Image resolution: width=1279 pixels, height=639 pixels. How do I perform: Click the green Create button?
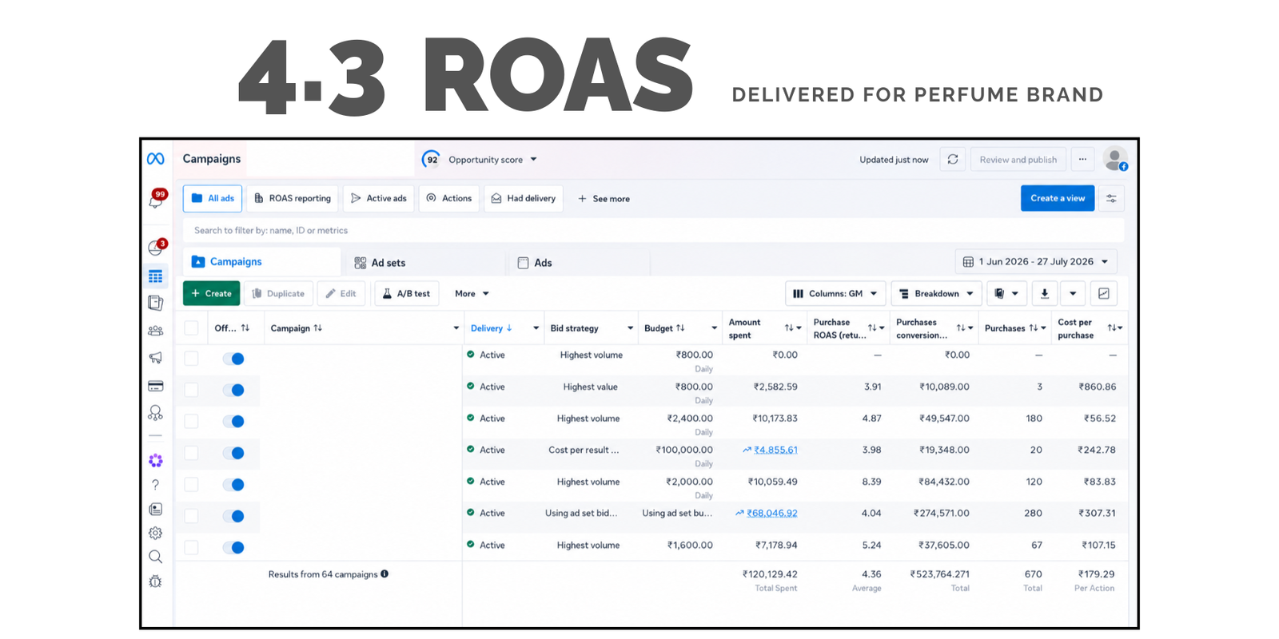tap(211, 294)
